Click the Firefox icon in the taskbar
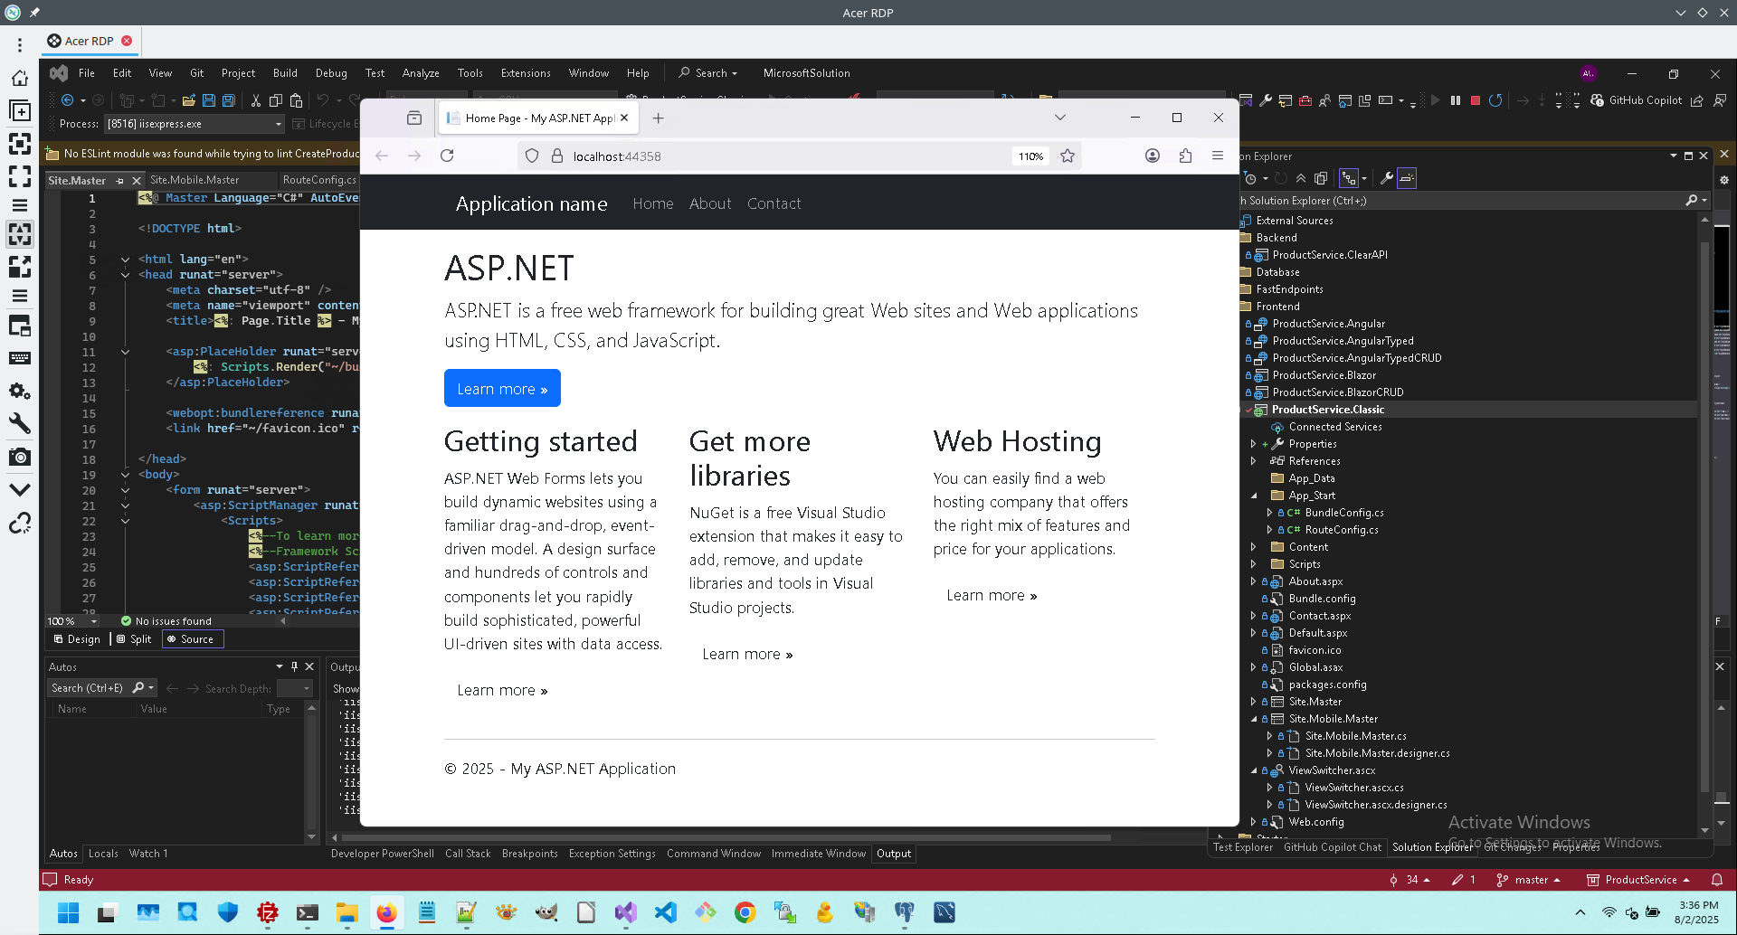This screenshot has width=1737, height=935. [x=387, y=912]
